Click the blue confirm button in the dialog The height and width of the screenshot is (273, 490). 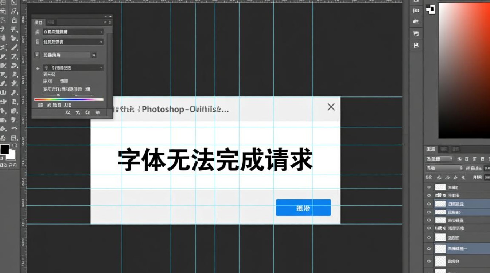pyautogui.click(x=303, y=208)
